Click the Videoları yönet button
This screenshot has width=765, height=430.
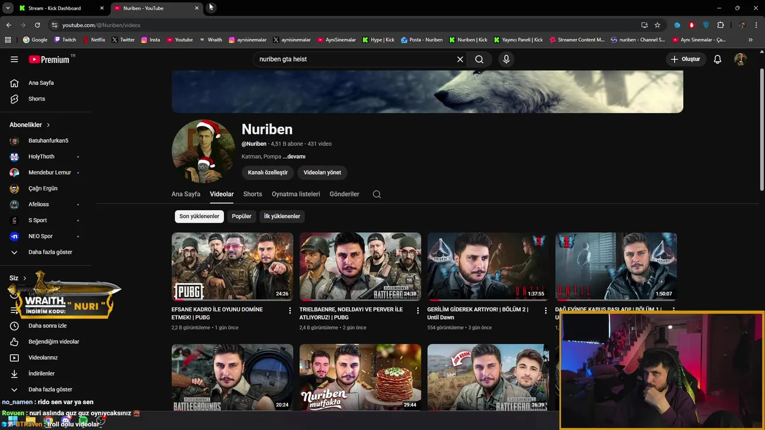pyautogui.click(x=322, y=173)
